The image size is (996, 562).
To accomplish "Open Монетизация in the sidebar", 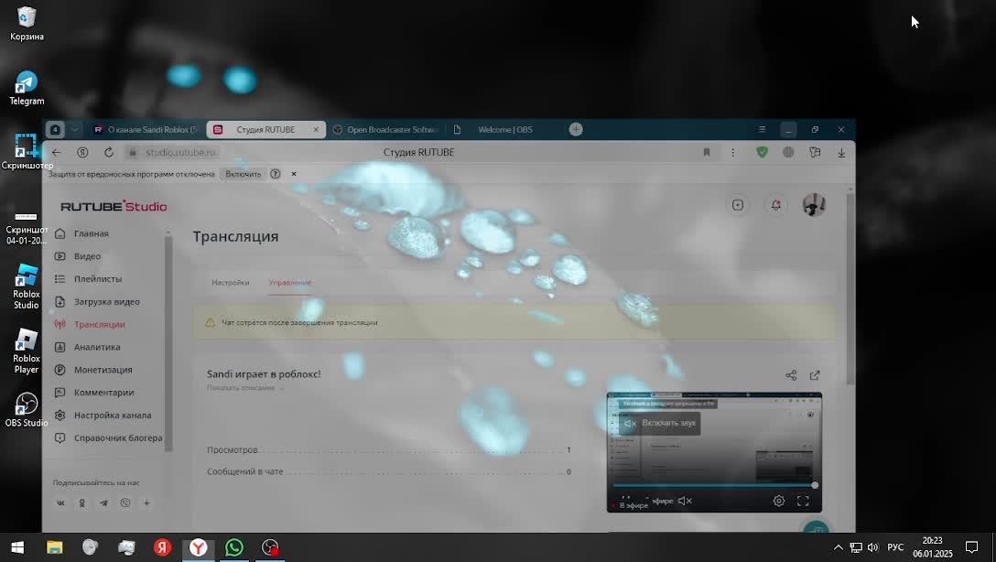I will pyautogui.click(x=103, y=370).
